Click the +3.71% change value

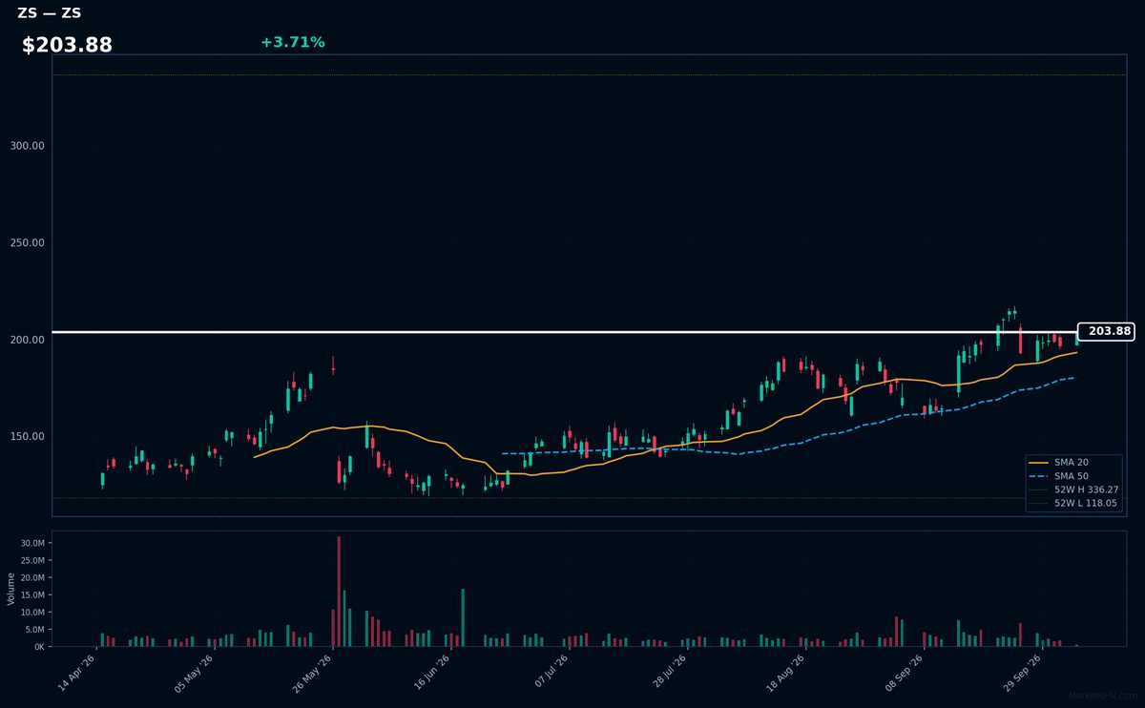click(x=292, y=42)
